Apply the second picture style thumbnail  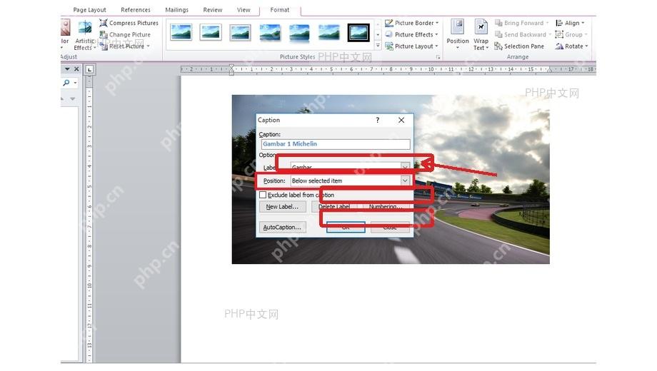click(x=211, y=32)
